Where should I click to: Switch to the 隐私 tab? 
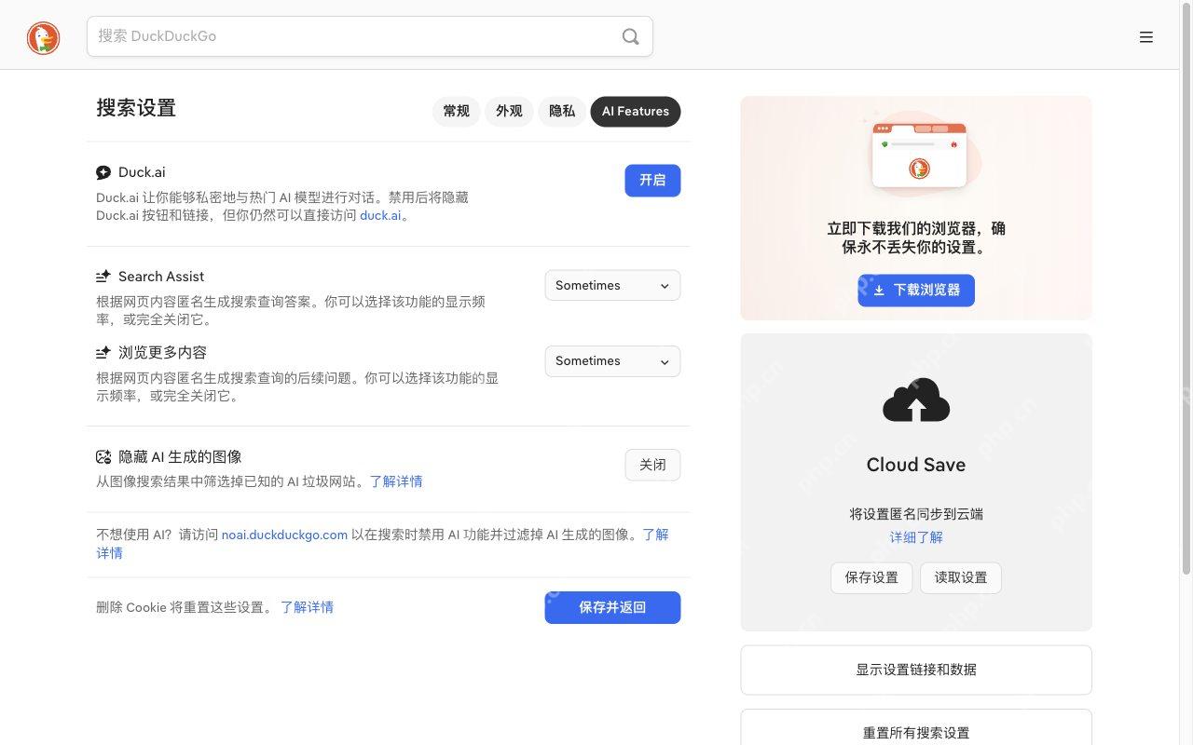point(562,112)
